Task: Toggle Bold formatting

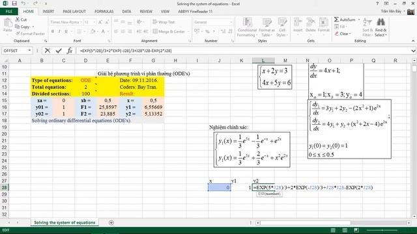Action: coord(53,31)
